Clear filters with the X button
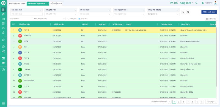 (x=183, y=12)
